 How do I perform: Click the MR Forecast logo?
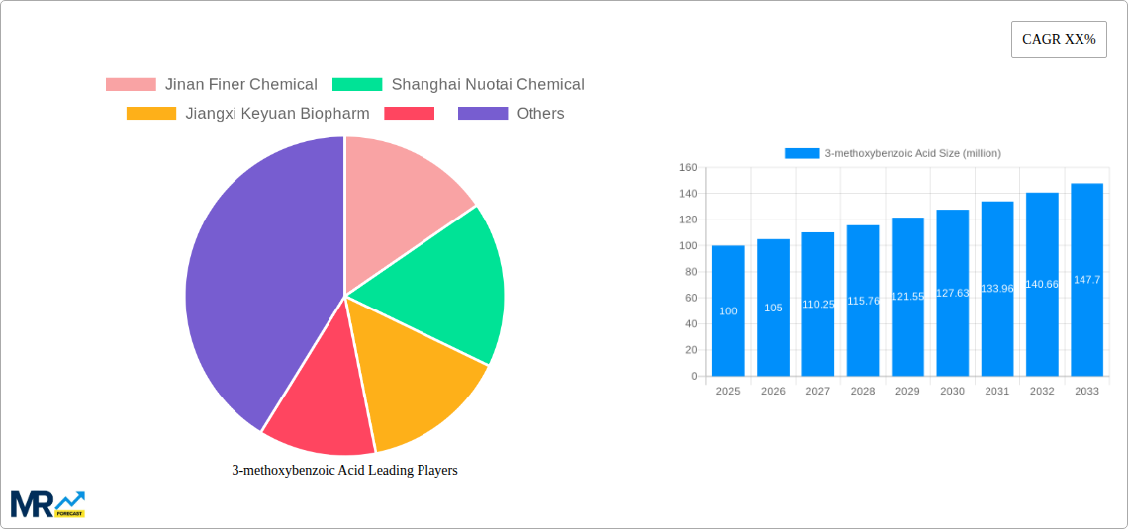pos(48,504)
